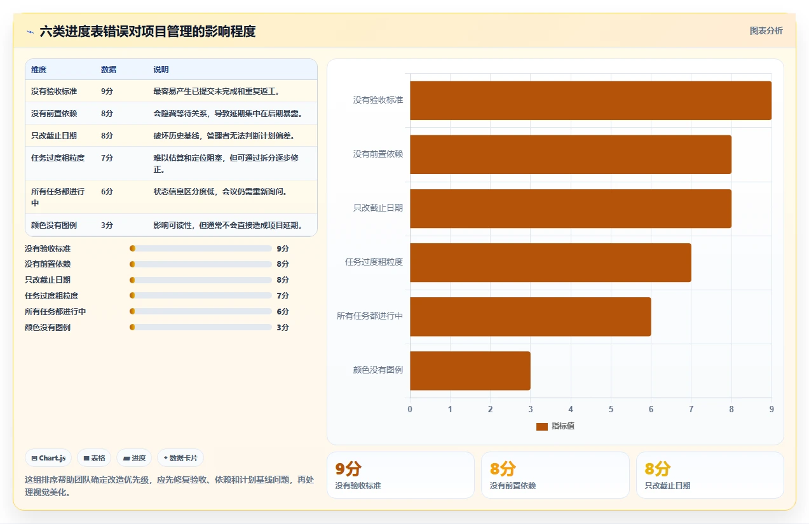This screenshot has height=524, width=809.
Task: Click the chart icon beside the page title
Action: [30, 31]
